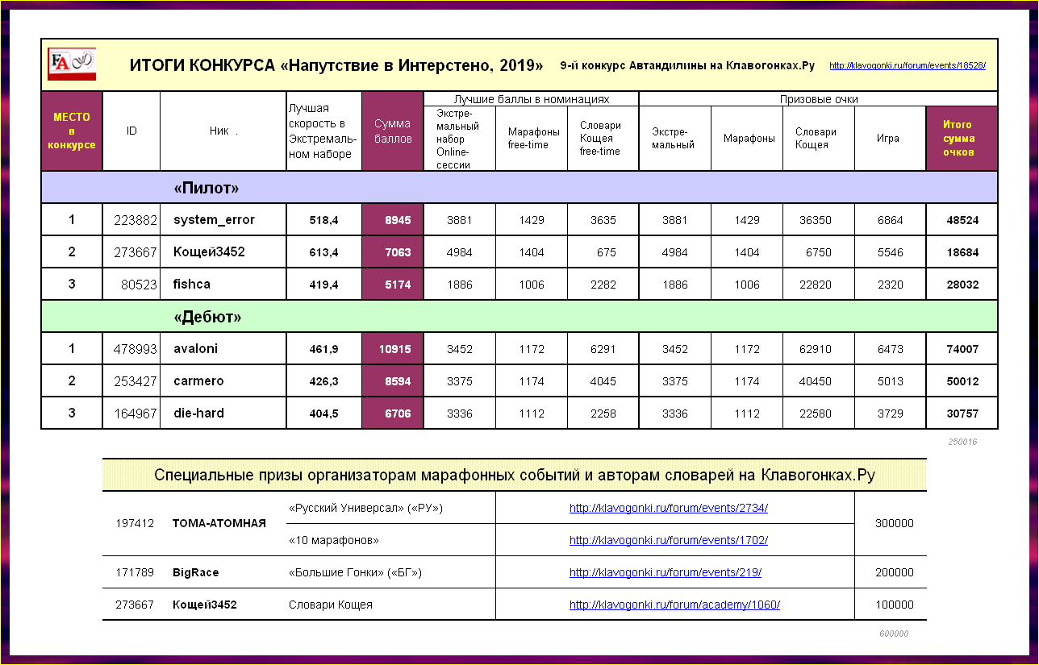Click the «Лучшая скорость в Экстремальном наборе» header

tap(324, 131)
